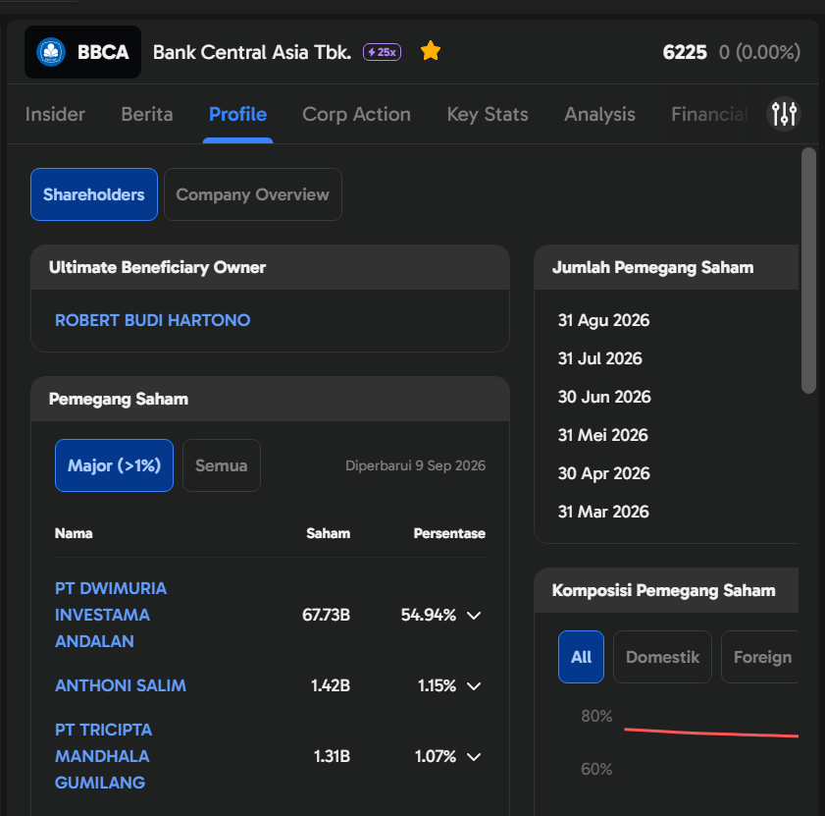
Task: Select the 31 Mei 2026 date row
Action: (x=603, y=435)
